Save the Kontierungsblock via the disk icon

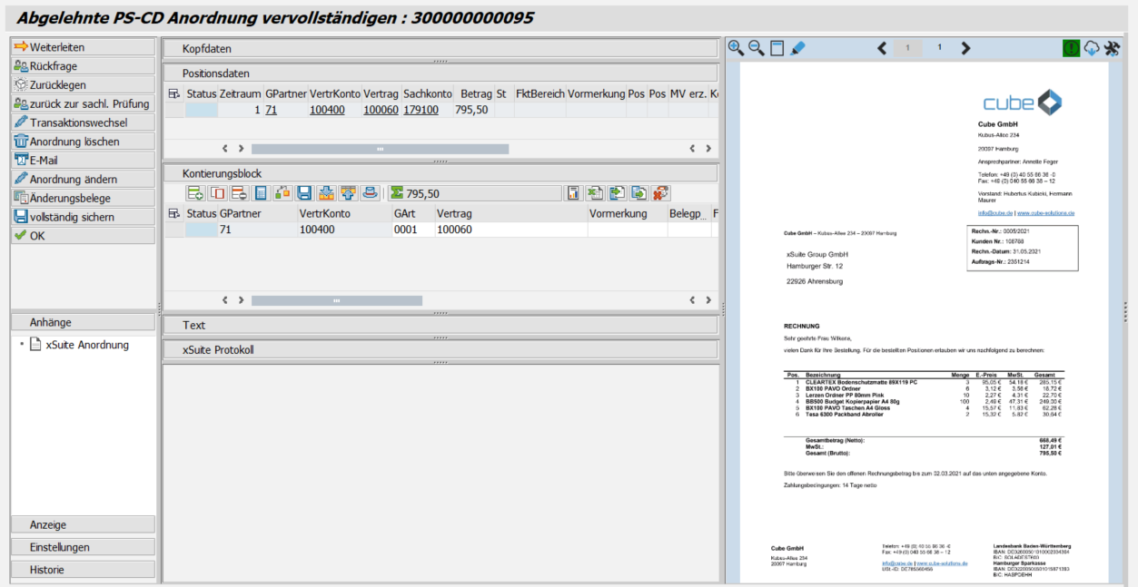304,192
